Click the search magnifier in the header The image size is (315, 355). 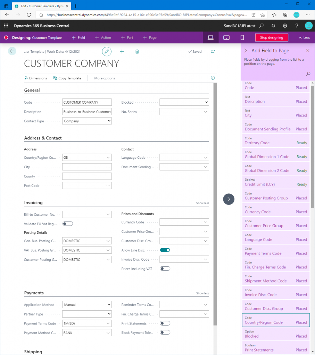coord(262,26)
